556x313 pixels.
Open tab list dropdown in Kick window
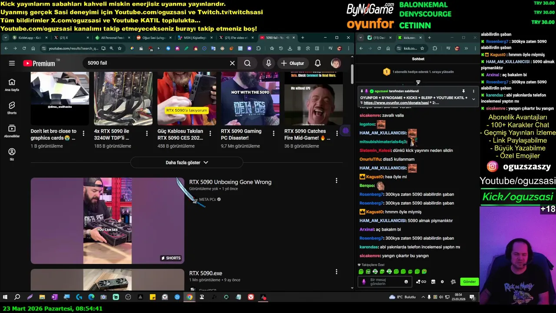[x=361, y=38]
